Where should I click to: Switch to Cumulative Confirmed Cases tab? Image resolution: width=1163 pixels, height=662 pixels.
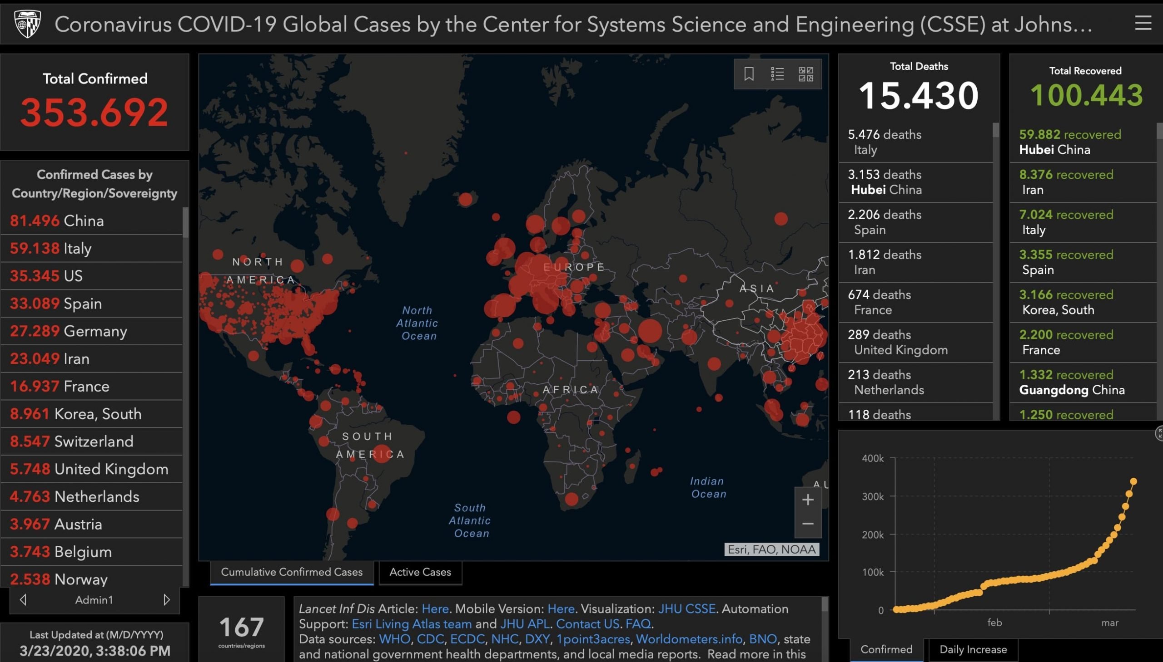coord(292,572)
